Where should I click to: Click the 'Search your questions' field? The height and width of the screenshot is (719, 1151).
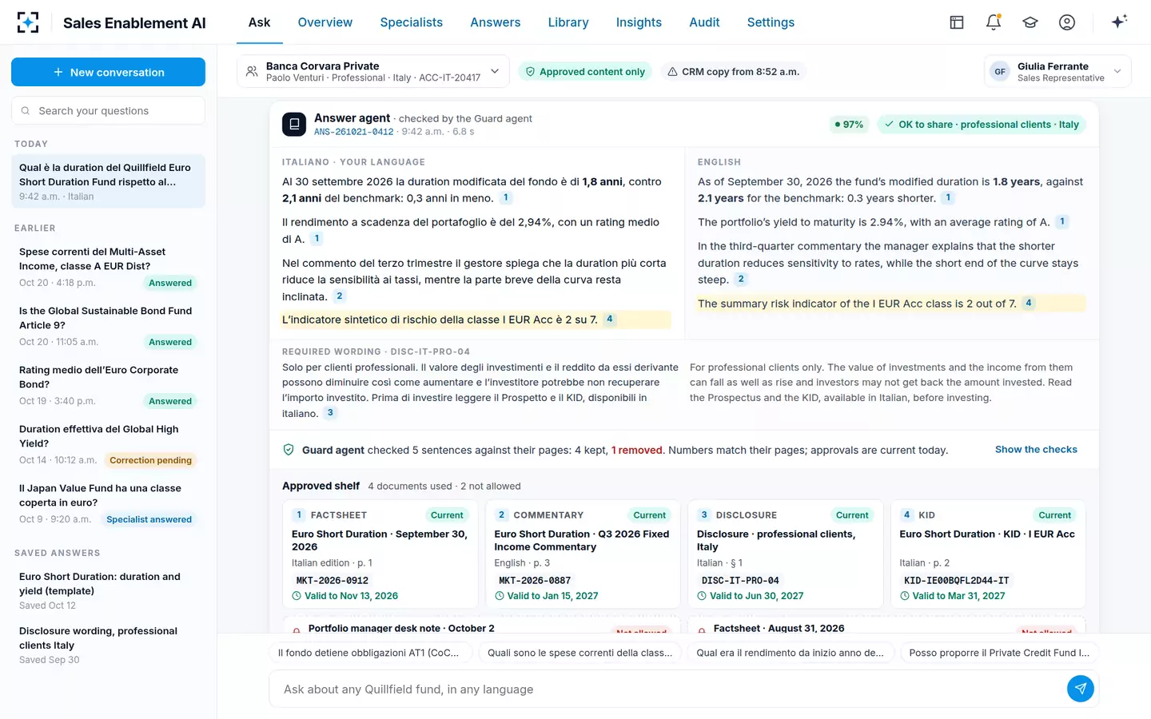click(108, 111)
